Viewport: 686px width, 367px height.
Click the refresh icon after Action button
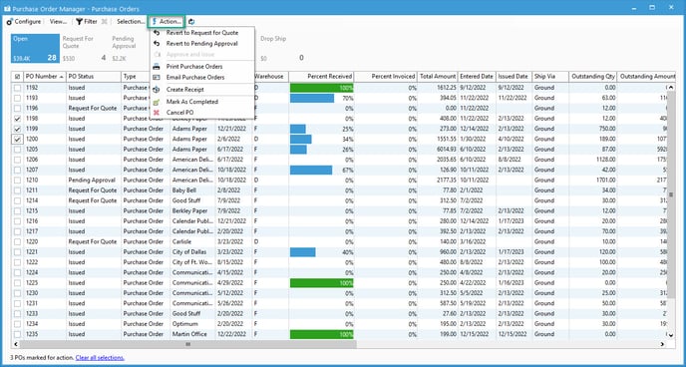pyautogui.click(x=191, y=21)
